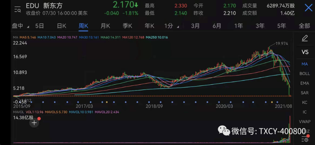Turn on the SAR indicator

[305, 93]
